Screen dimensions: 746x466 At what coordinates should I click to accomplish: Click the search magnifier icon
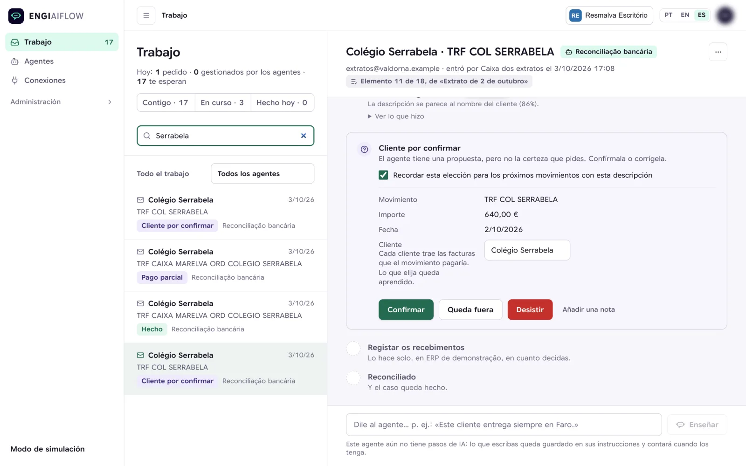(147, 136)
